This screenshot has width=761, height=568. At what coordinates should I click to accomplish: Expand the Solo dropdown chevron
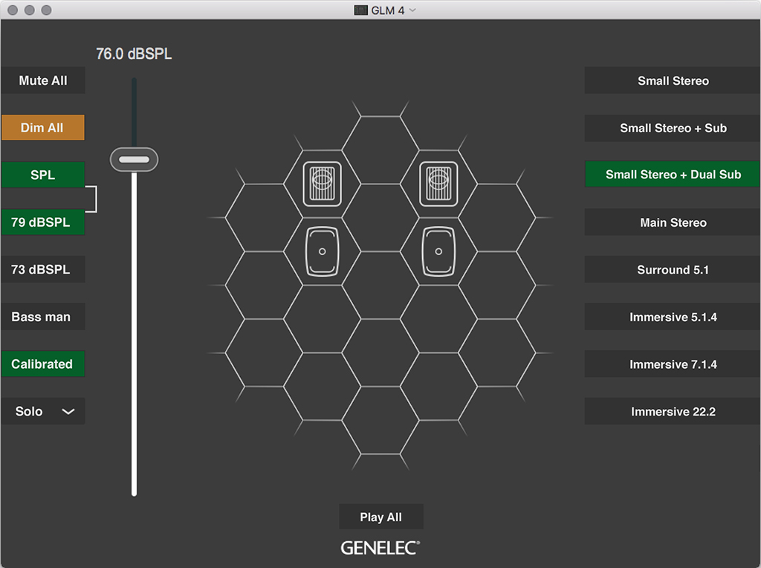coord(68,412)
